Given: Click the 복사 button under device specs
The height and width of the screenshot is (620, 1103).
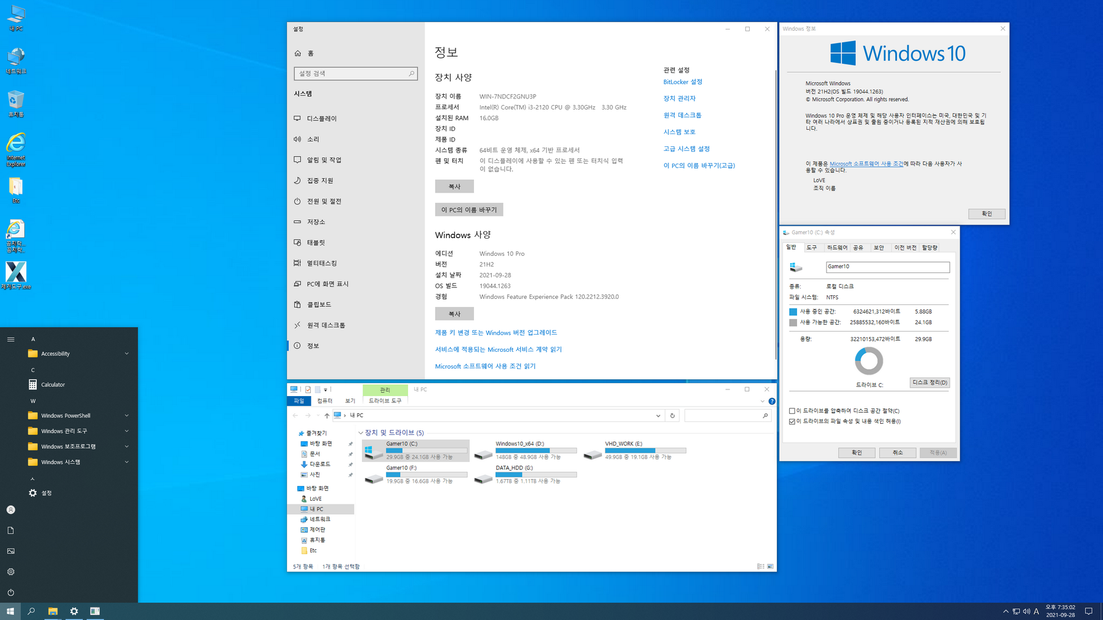Looking at the screenshot, I should pos(454,186).
